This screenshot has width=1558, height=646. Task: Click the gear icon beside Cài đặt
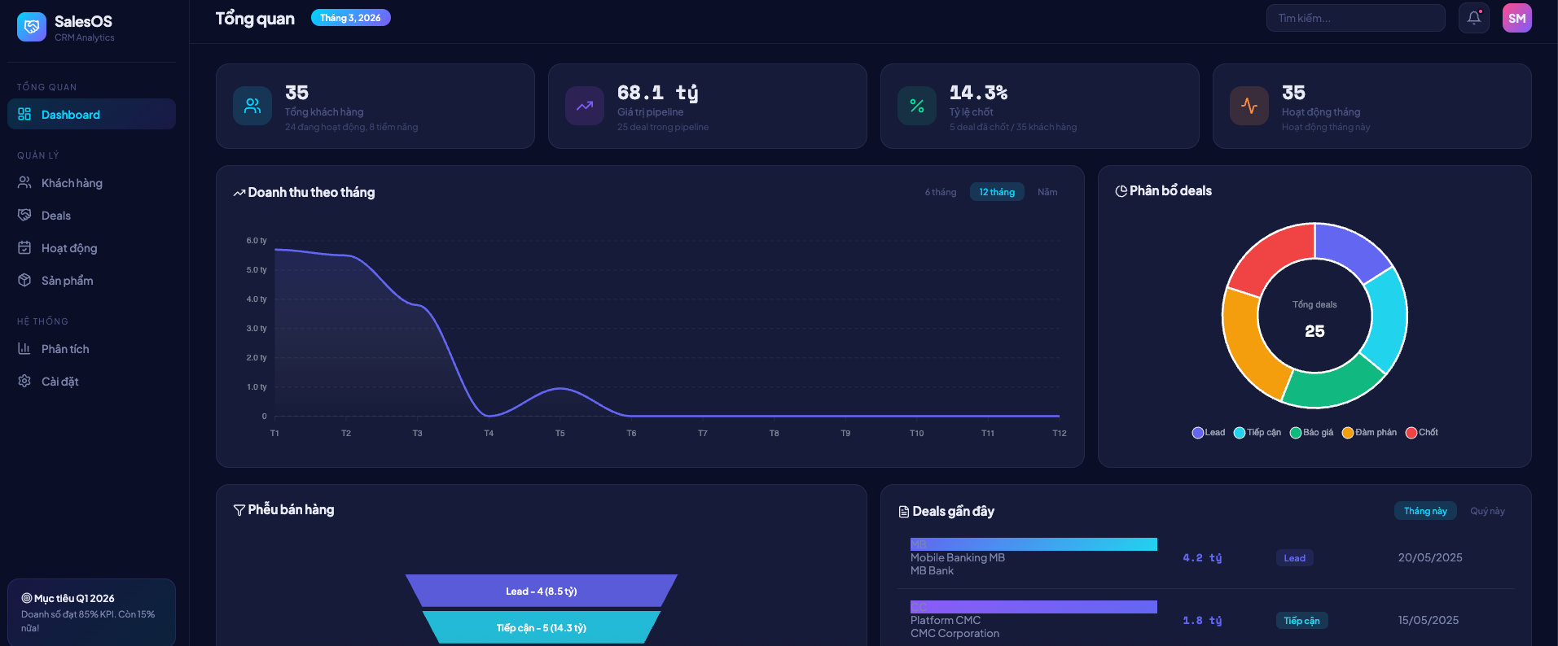[24, 381]
